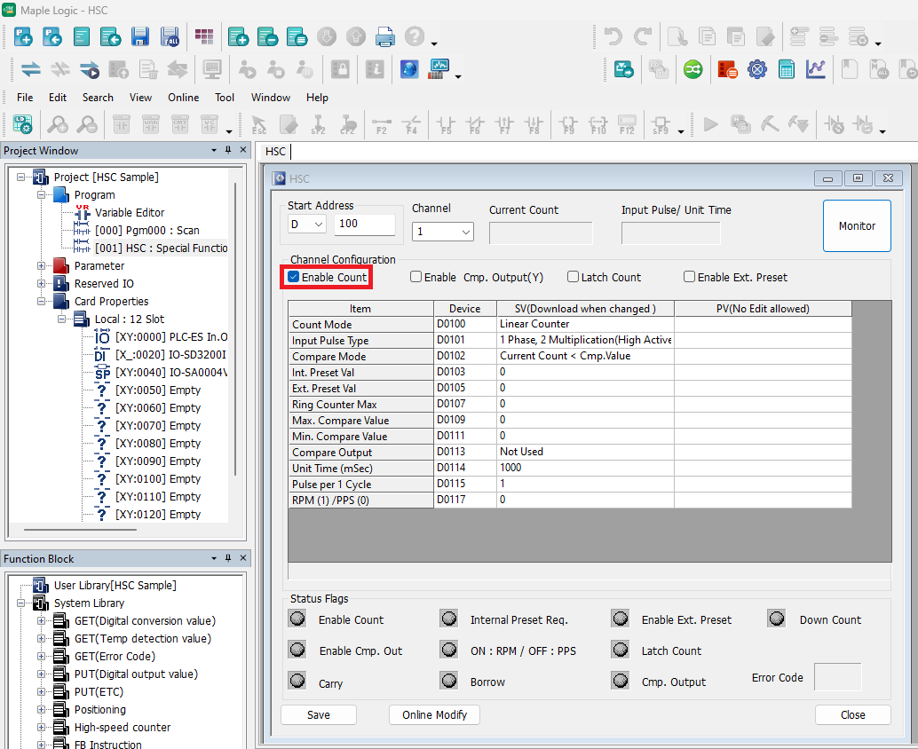Image resolution: width=918 pixels, height=749 pixels.
Task: Click the Connect transfer arrows icon
Action: (31, 69)
